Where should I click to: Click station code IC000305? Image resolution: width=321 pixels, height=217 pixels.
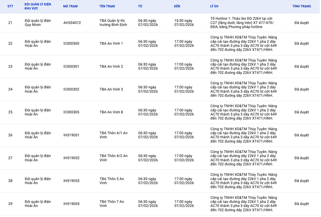71,112
